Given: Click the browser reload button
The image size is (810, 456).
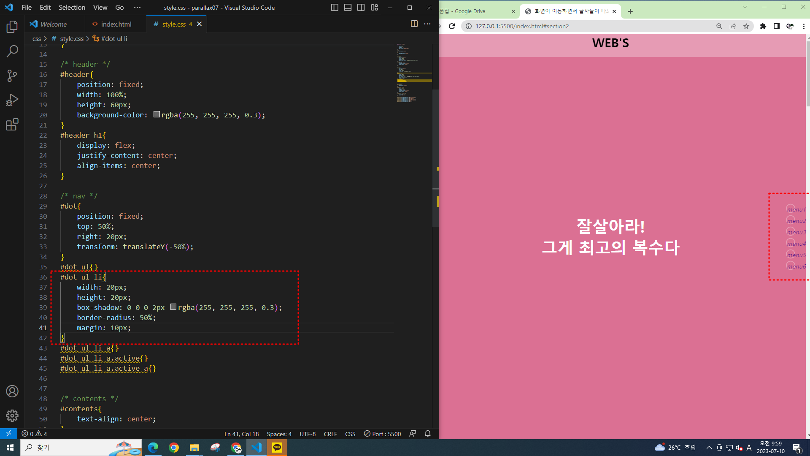Looking at the screenshot, I should click(452, 26).
